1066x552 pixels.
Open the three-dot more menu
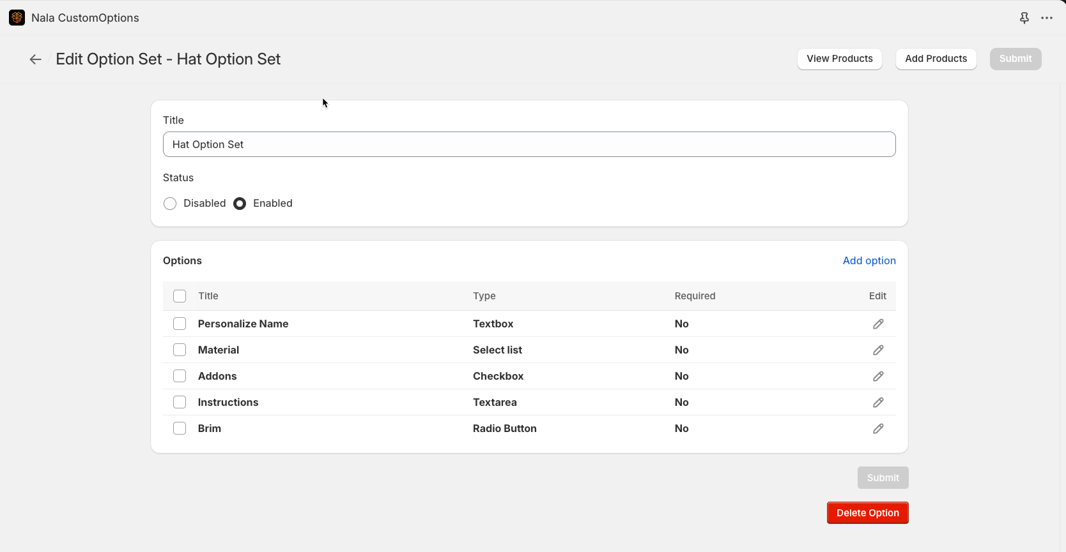tap(1046, 18)
